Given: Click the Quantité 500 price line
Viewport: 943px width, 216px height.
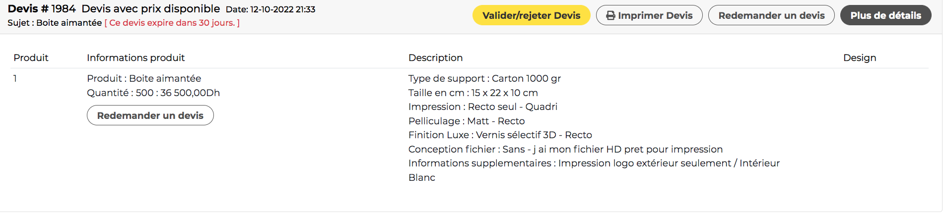Looking at the screenshot, I should pos(153,93).
